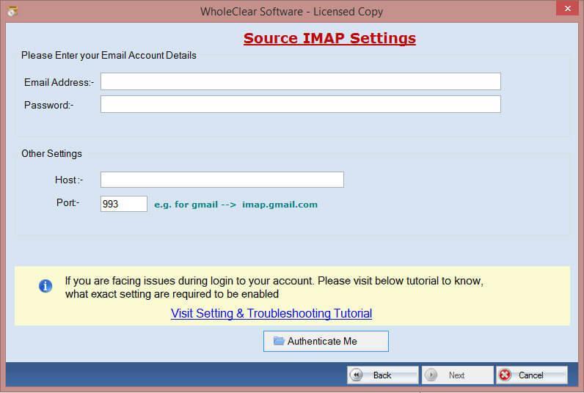This screenshot has height=393, width=584.
Task: Focus the Email Address input field
Action: point(300,81)
